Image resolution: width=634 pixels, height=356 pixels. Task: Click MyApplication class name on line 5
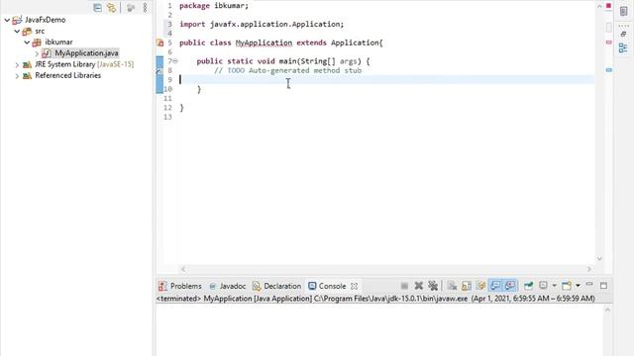point(264,43)
